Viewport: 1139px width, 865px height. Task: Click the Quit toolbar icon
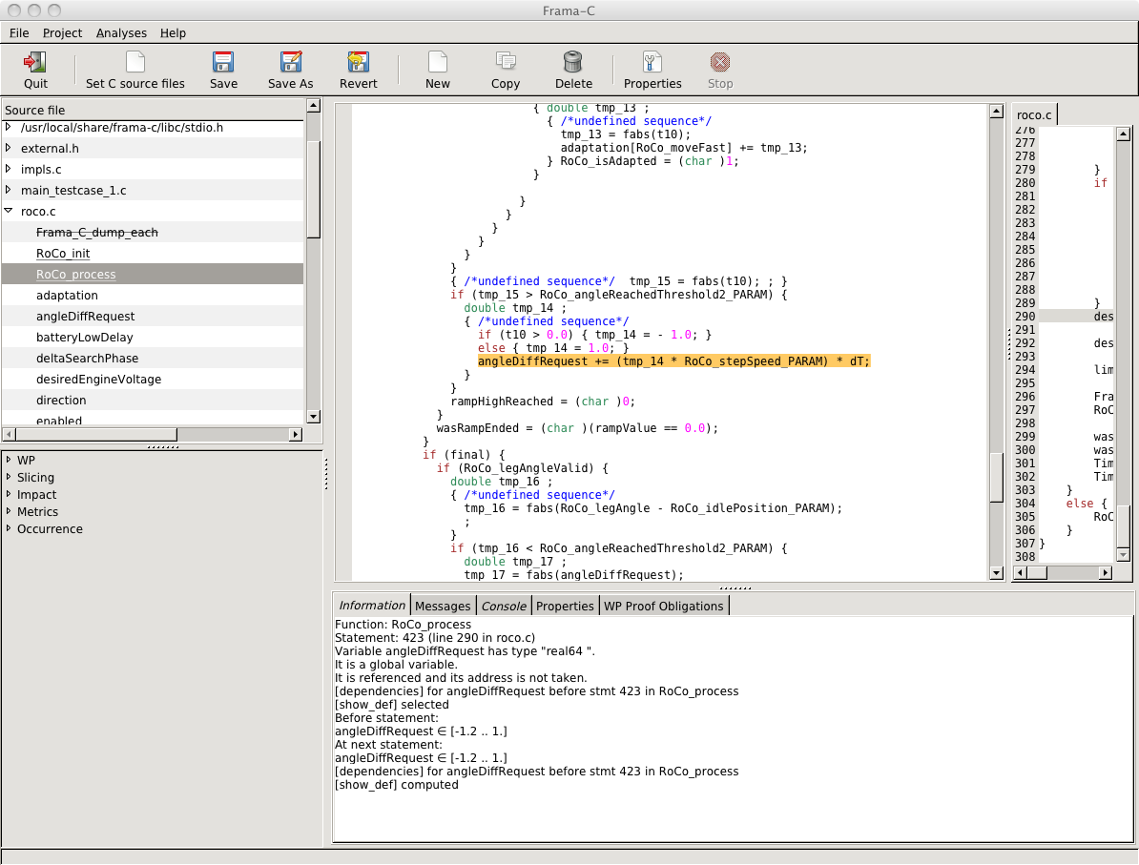[35, 62]
